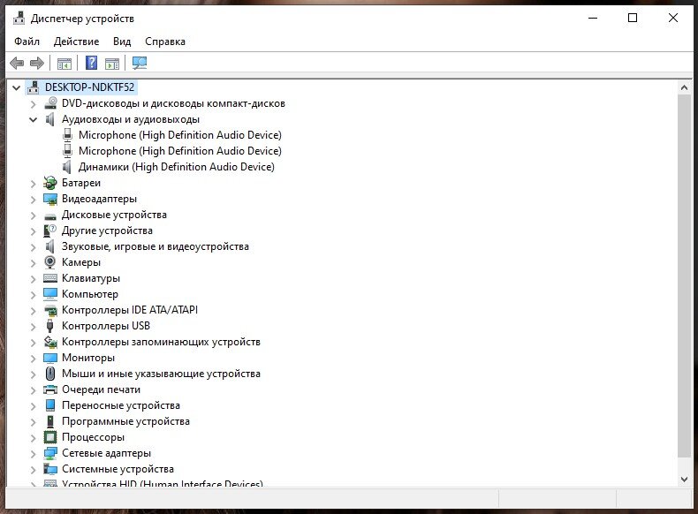This screenshot has height=514, width=698.
Task: Select the DESKTOP-NDKTF52 computer name
Action: click(x=89, y=87)
